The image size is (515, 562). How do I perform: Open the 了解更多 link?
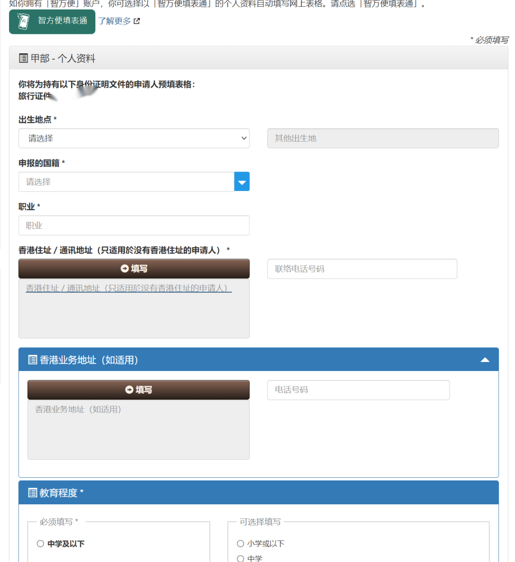tap(114, 21)
